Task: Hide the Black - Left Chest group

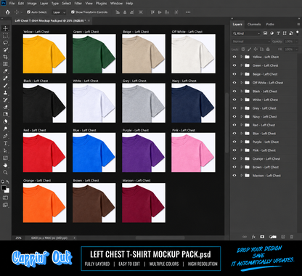Action: click(x=234, y=92)
